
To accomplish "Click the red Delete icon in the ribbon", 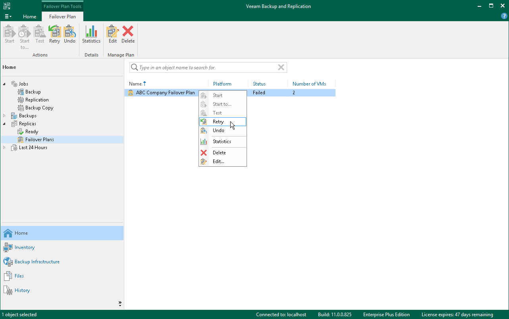I will coord(128,31).
